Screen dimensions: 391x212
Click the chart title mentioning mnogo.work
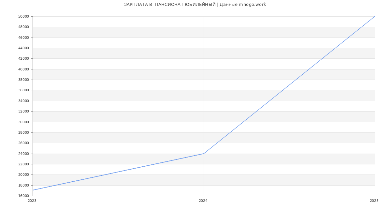click(x=195, y=5)
